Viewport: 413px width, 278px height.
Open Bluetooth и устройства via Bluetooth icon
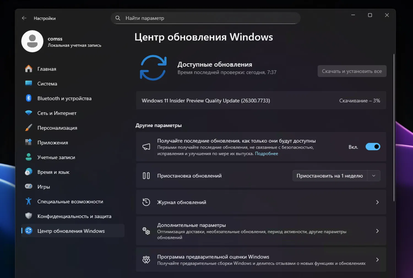tap(29, 98)
